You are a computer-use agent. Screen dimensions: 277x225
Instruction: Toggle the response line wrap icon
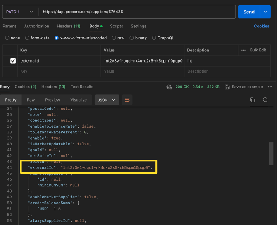[x=127, y=100]
